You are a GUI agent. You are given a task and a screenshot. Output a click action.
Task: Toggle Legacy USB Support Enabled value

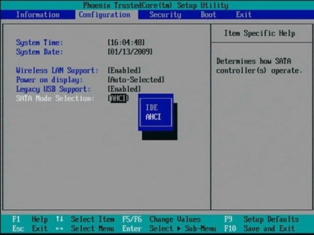(x=124, y=89)
